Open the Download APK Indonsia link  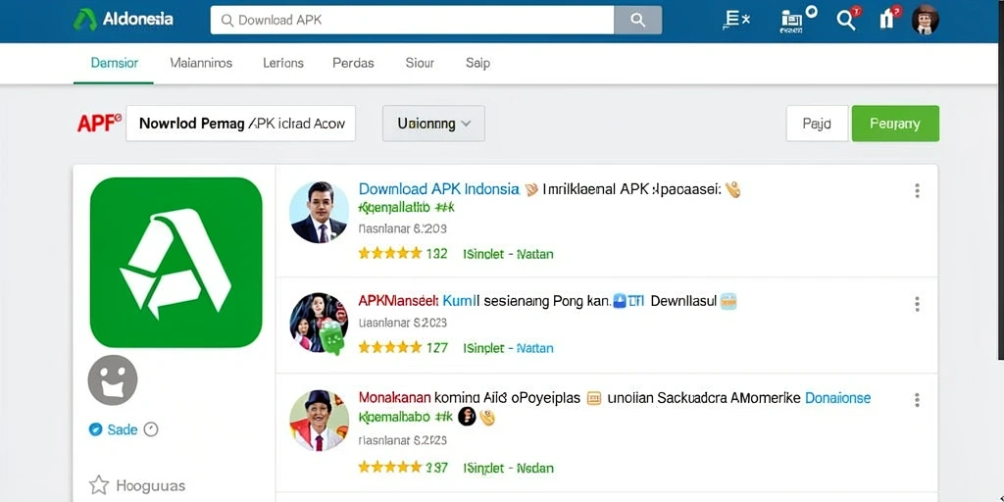pyautogui.click(x=438, y=189)
